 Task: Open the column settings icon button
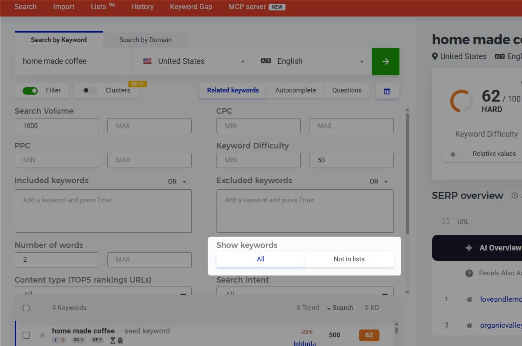click(x=387, y=92)
